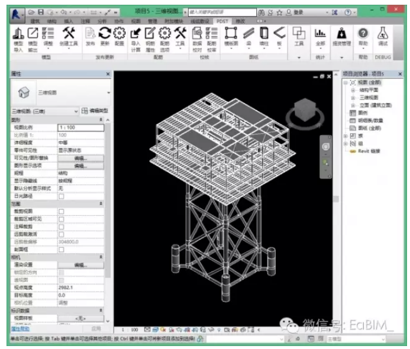Click the 调试 flask debug icon
410x349 pixels.
pos(383,33)
